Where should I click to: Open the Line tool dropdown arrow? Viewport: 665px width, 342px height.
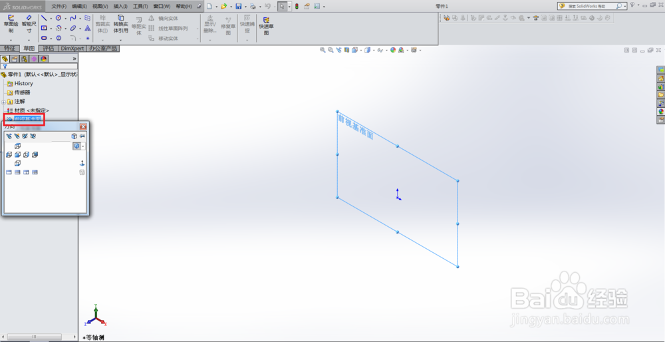[51, 18]
